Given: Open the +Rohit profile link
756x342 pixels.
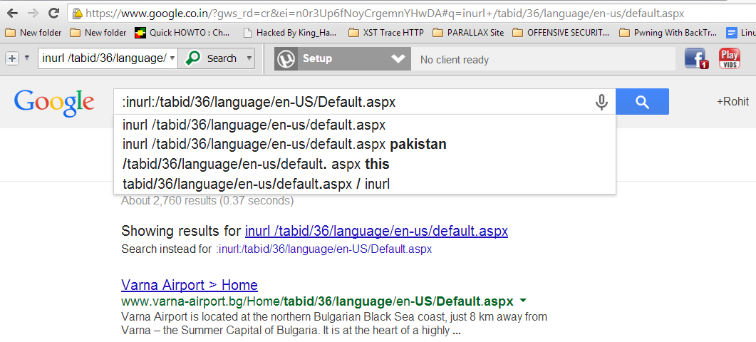Looking at the screenshot, I should [x=733, y=101].
